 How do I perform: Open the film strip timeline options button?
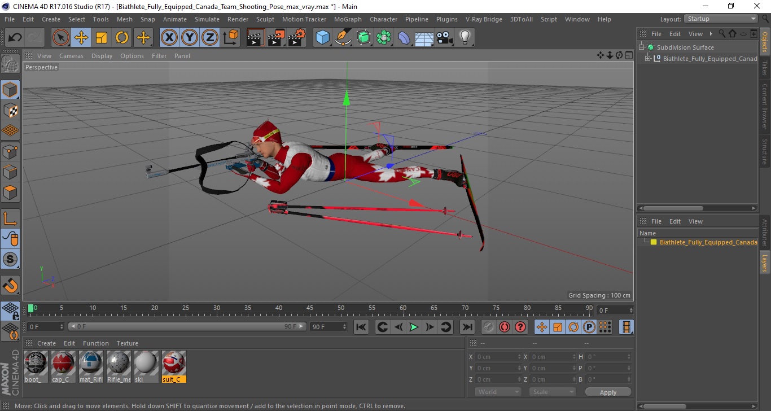point(626,327)
